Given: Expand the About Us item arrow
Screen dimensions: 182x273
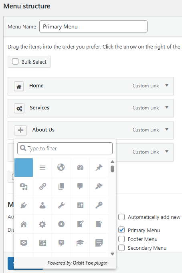Looking at the screenshot, I should 167,129.
